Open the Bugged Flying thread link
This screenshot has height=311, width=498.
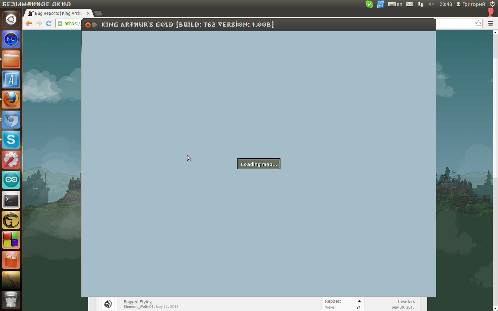click(138, 302)
